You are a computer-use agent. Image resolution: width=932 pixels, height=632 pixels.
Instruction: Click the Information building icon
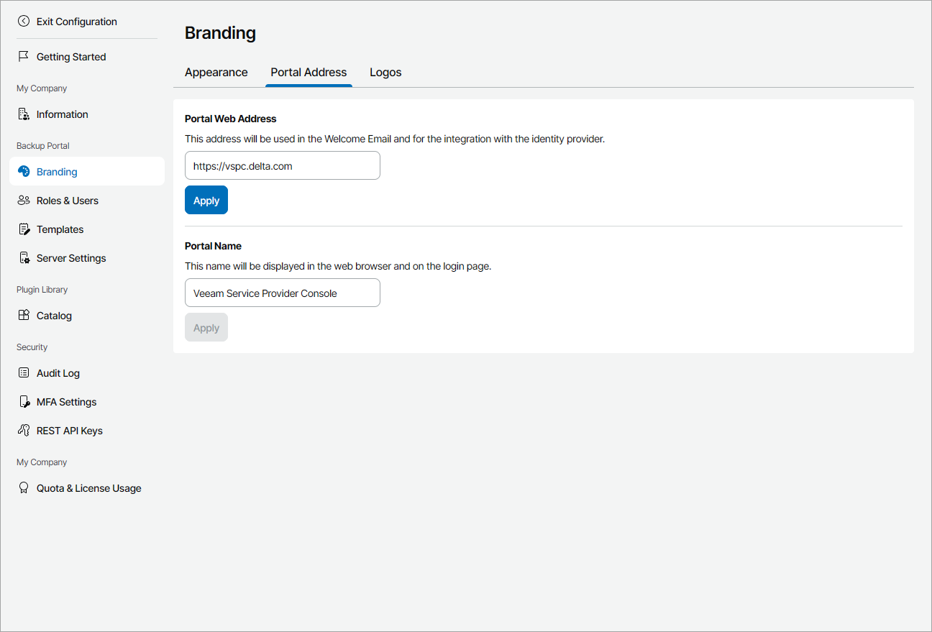tap(24, 114)
